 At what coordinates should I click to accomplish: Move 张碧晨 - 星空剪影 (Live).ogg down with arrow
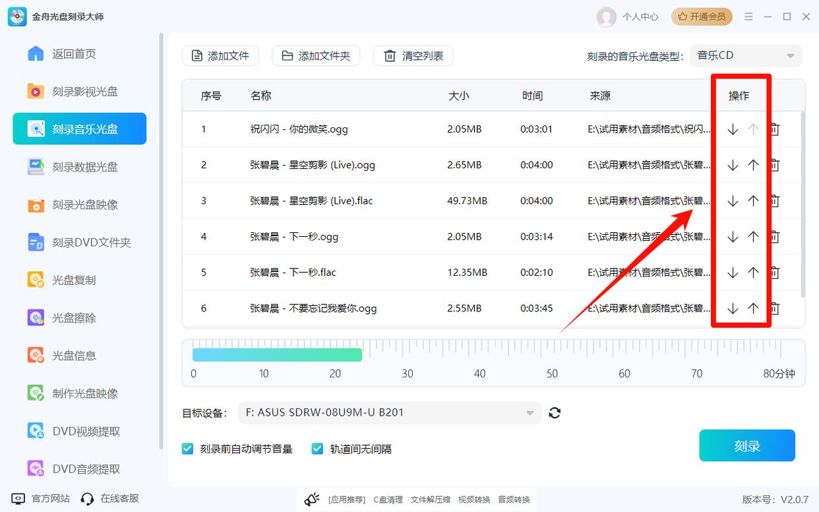pos(732,165)
